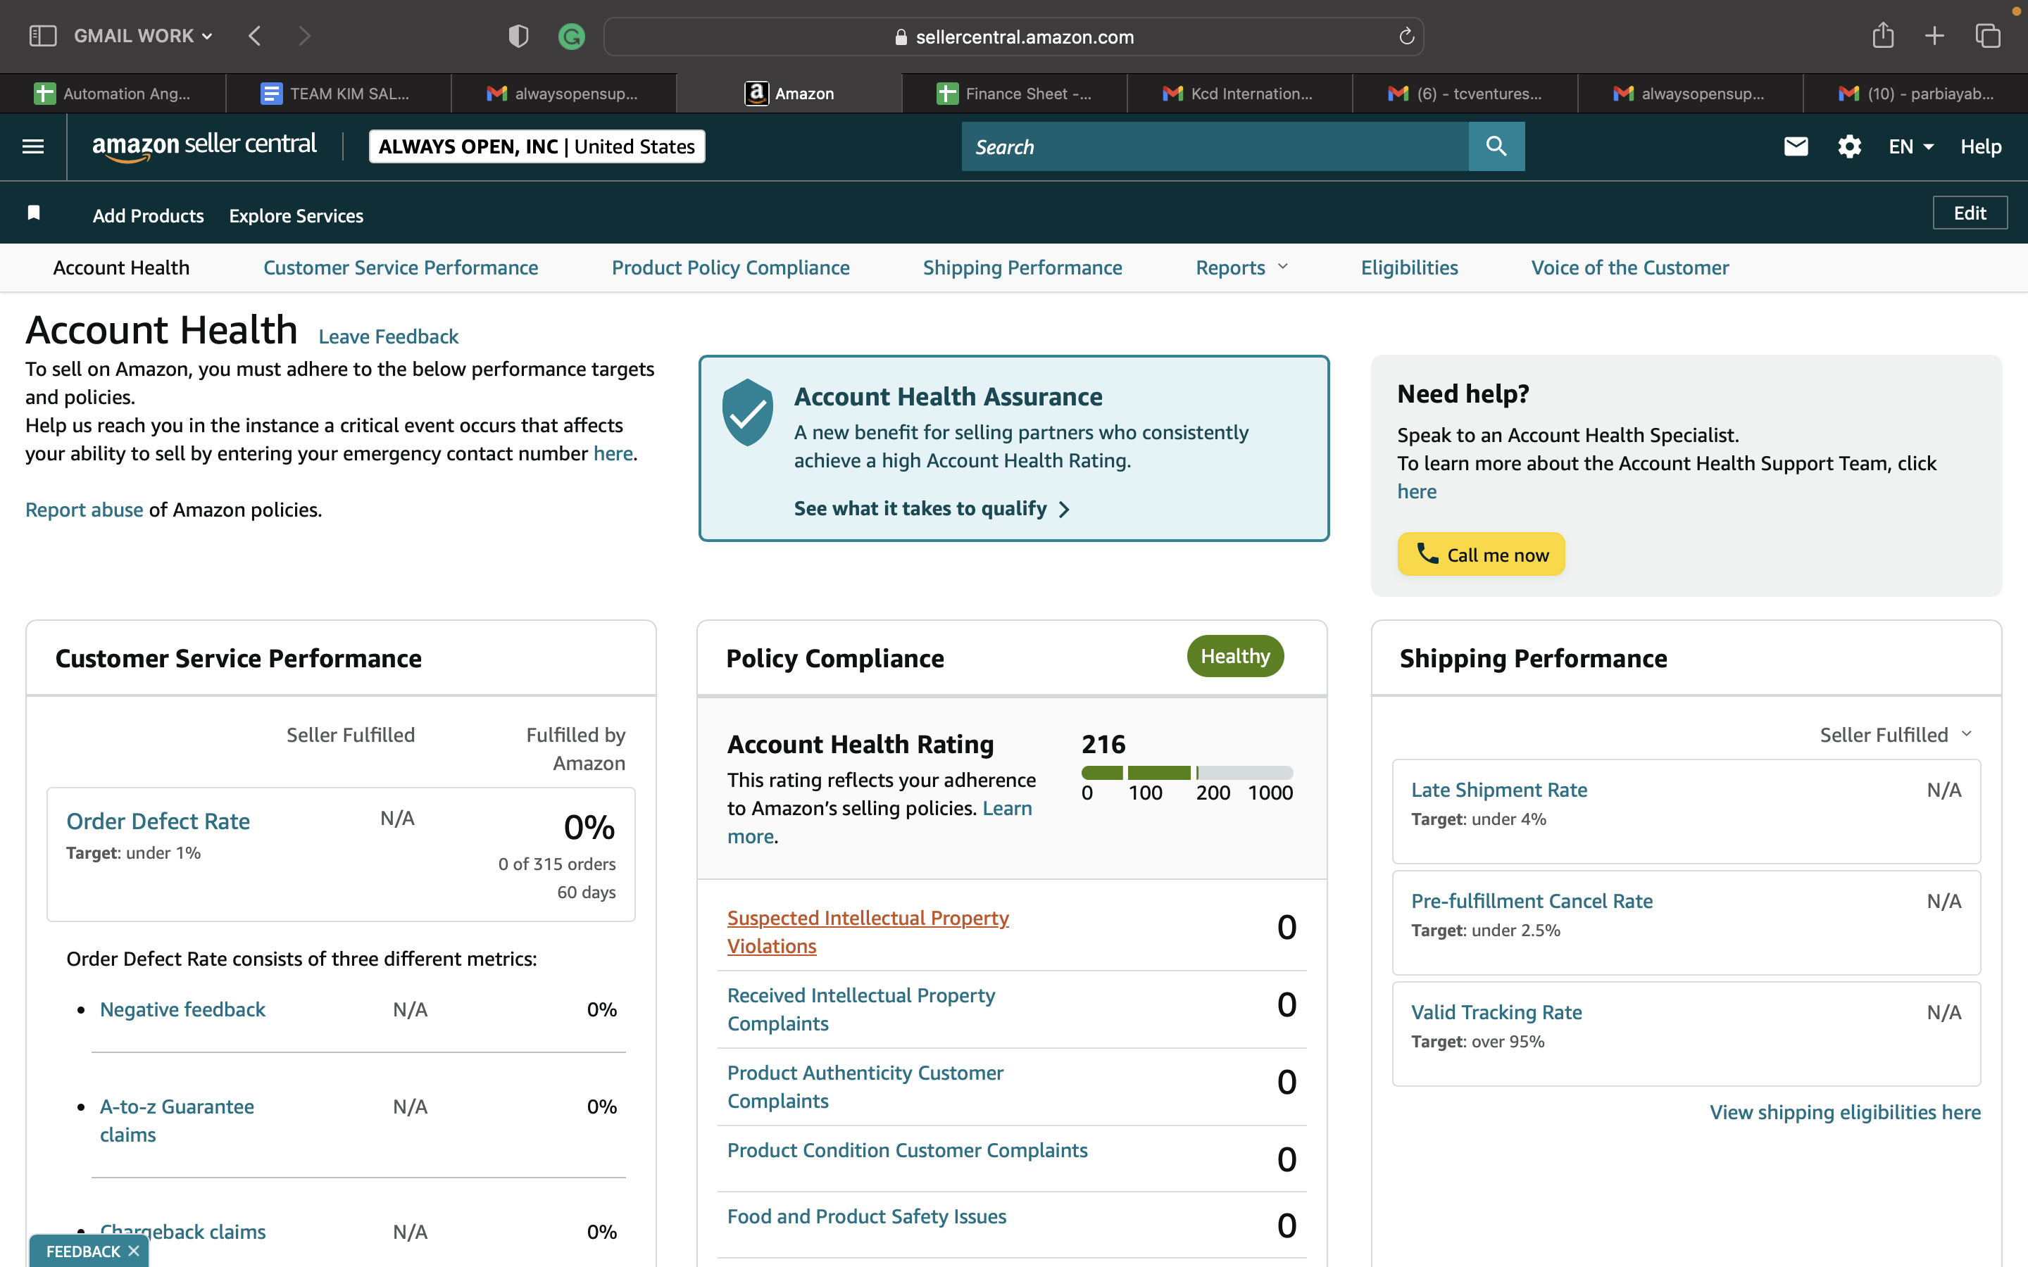Viewport: 2028px width, 1267px height.
Task: Switch to the Automation Ang... browser tab
Action: click(113, 93)
